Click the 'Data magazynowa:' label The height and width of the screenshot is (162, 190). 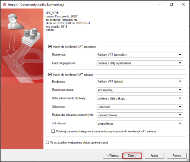coord(64,63)
